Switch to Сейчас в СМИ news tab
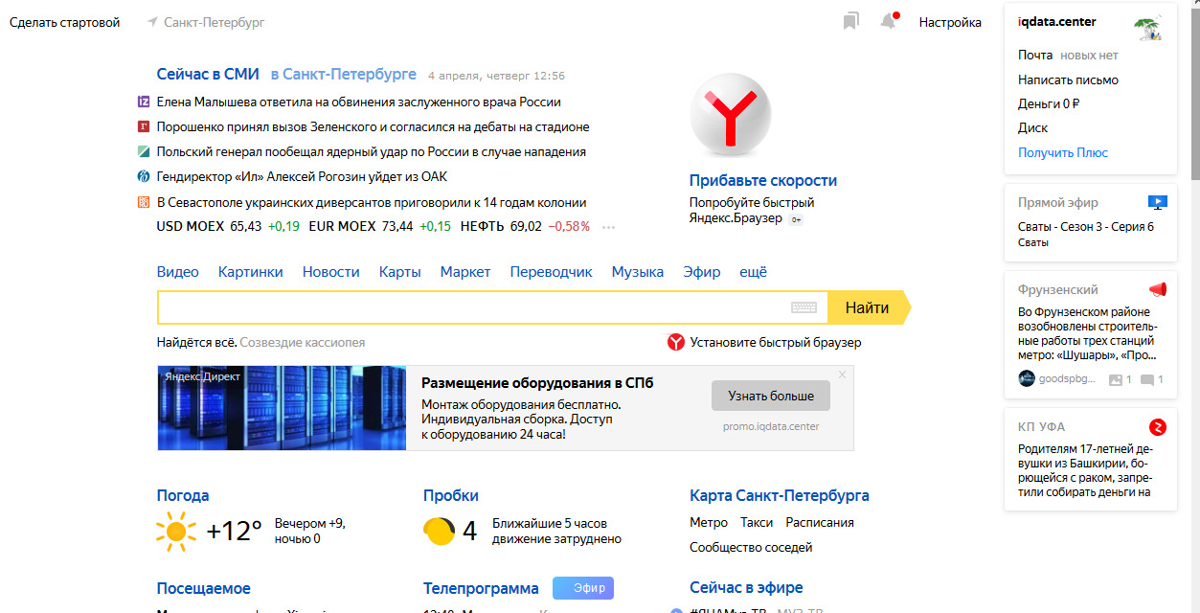 point(208,74)
